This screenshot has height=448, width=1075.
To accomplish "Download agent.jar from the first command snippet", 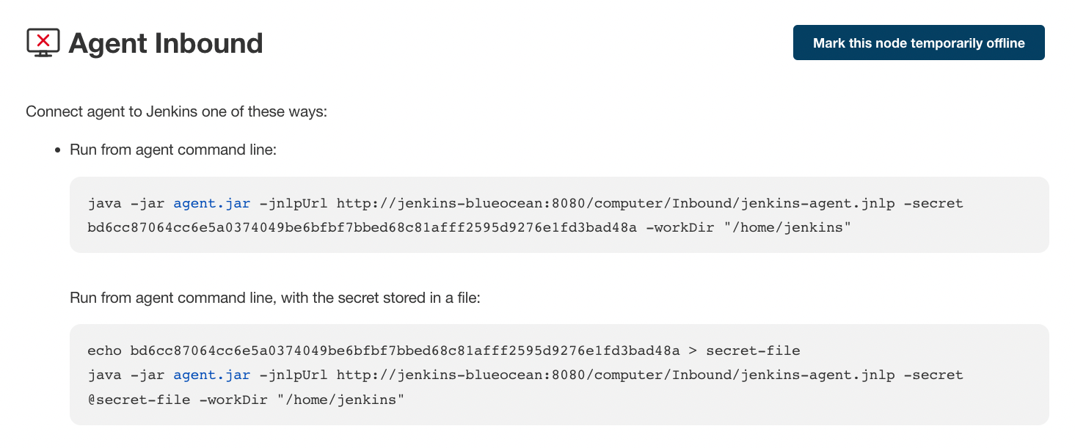I will pos(211,203).
